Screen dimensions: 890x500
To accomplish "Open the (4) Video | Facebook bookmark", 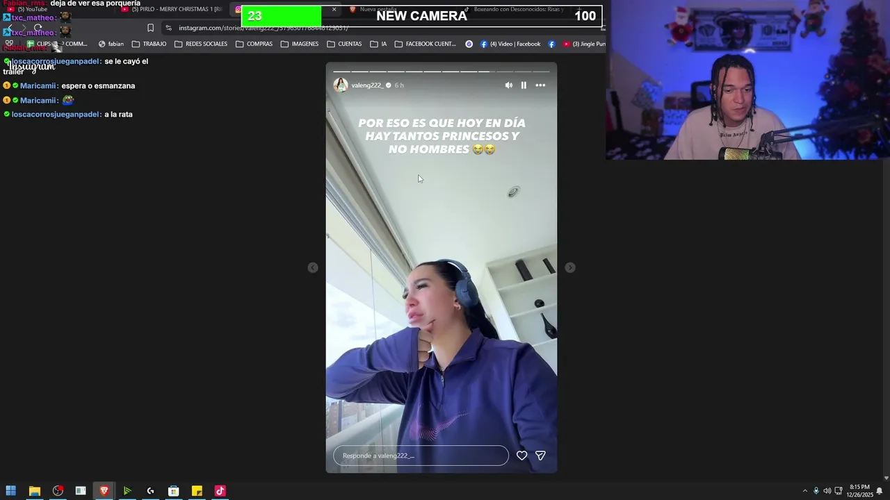I will click(x=510, y=44).
